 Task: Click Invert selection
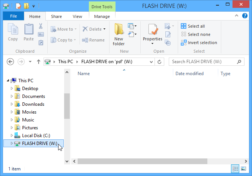pyautogui.click(x=199, y=43)
